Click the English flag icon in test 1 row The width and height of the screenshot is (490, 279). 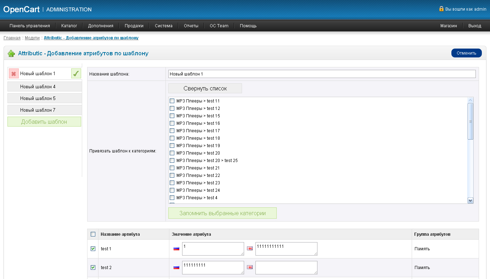click(250, 249)
